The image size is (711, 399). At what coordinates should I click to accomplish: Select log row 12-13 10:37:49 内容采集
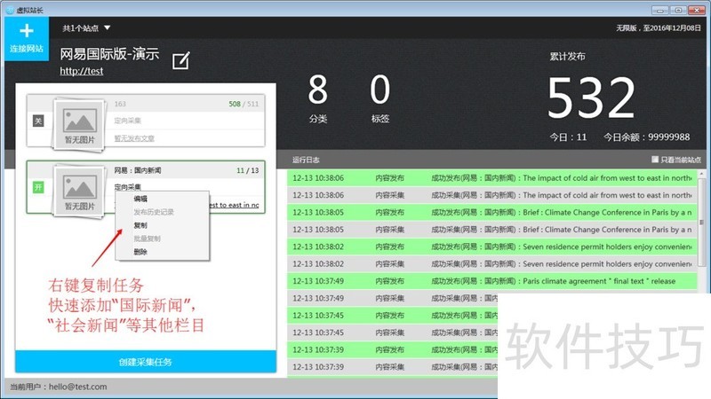click(x=393, y=299)
